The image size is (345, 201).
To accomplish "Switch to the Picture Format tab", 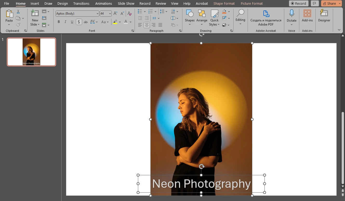I will [251, 3].
